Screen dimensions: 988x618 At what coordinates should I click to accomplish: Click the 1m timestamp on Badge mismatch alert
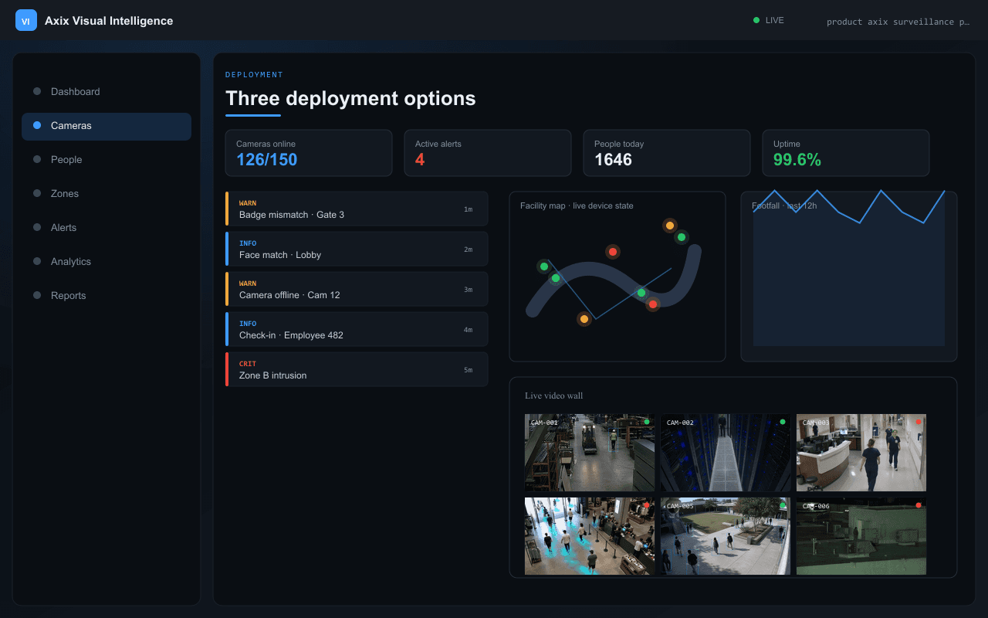pyautogui.click(x=468, y=209)
